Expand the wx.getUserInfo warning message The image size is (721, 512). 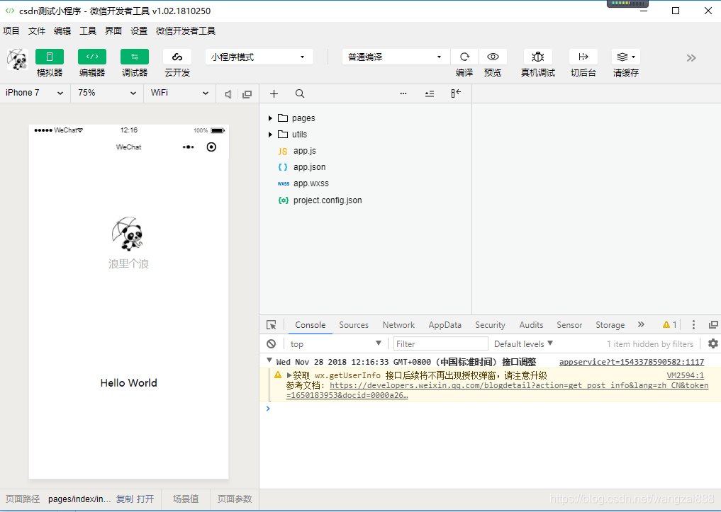[289, 375]
